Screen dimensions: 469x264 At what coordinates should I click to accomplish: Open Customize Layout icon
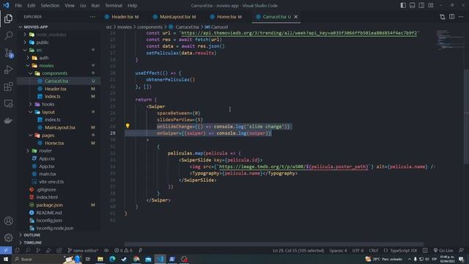click(x=431, y=5)
